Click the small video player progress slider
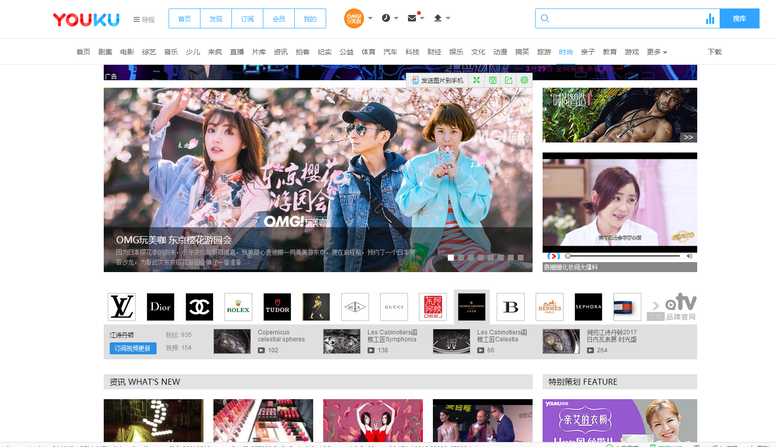Image resolution: width=776 pixels, height=447 pixels. pyautogui.click(x=622, y=256)
